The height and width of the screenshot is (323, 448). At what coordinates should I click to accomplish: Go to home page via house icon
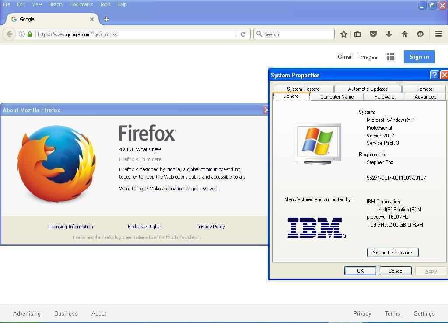point(405,34)
